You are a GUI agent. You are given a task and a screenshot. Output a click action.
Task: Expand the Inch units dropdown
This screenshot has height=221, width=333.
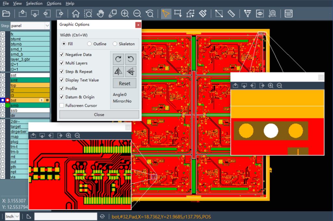(x=17, y=216)
